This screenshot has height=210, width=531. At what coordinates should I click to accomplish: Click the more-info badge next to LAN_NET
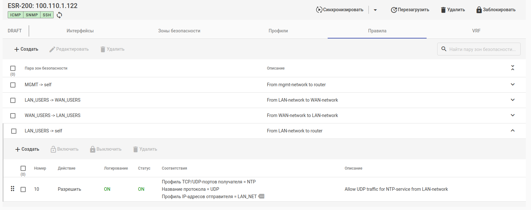(261, 196)
